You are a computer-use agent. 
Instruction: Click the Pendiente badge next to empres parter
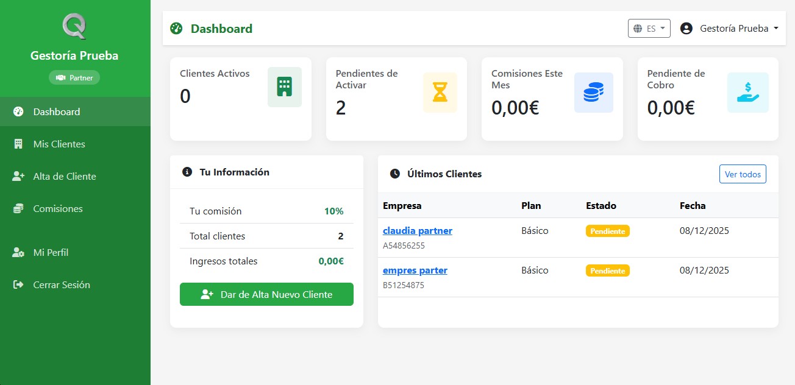(x=607, y=270)
